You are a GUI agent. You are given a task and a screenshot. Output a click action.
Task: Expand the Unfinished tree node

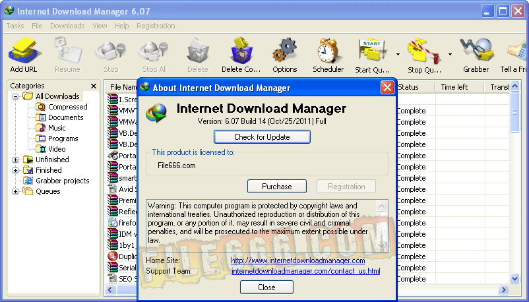pyautogui.click(x=16, y=160)
